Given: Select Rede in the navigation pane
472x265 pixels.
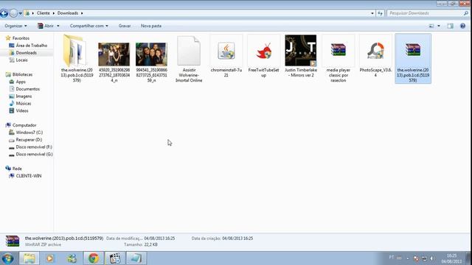Looking at the screenshot, I should (17, 169).
